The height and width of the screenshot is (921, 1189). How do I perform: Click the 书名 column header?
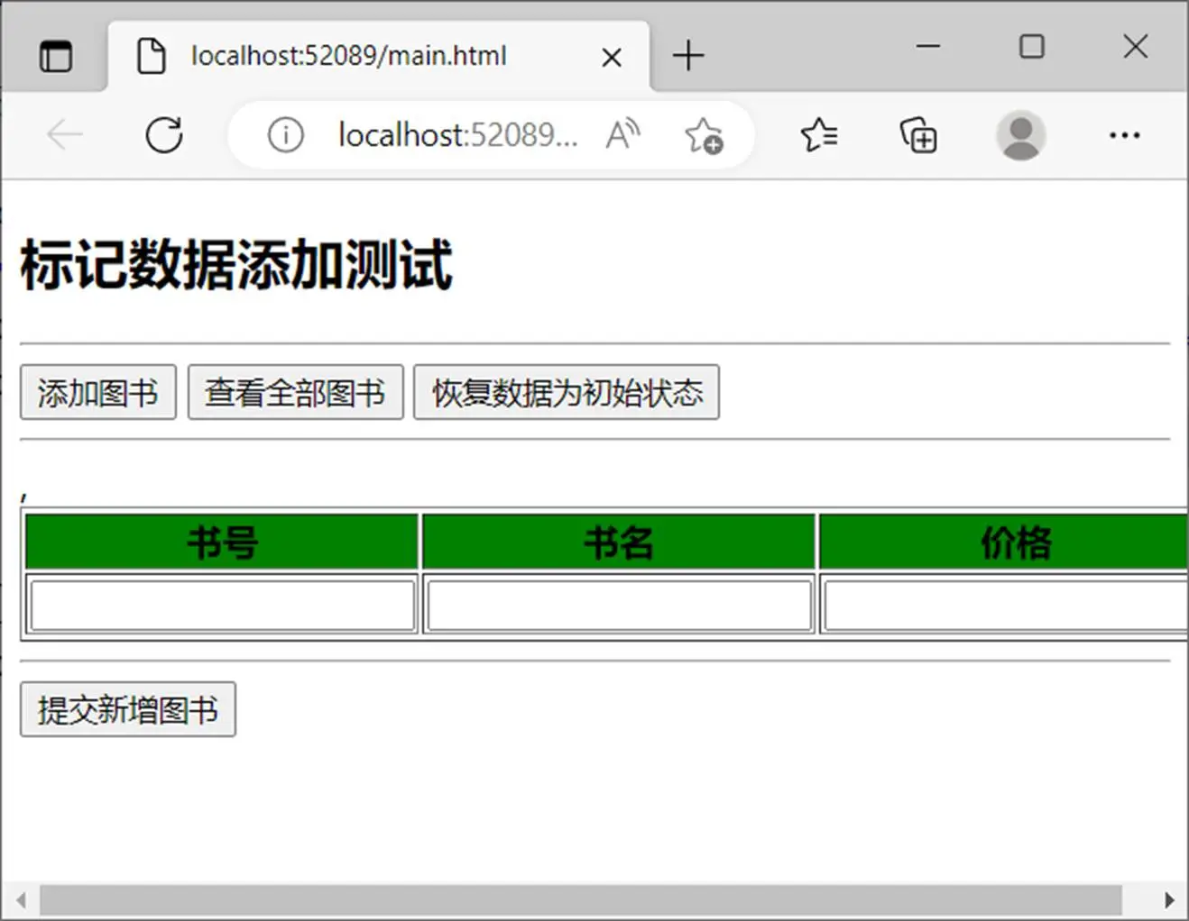click(619, 542)
